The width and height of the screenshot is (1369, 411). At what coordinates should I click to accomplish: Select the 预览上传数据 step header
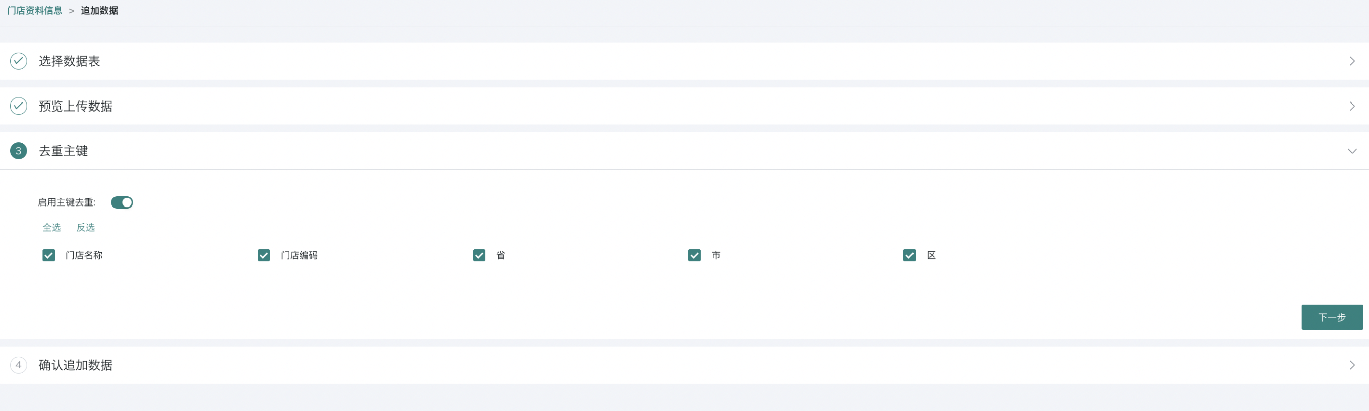(684, 106)
